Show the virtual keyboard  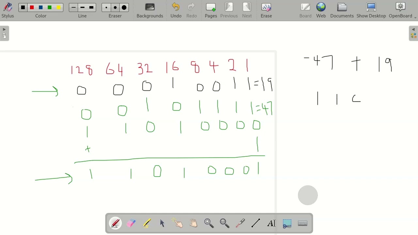[x=303, y=223]
